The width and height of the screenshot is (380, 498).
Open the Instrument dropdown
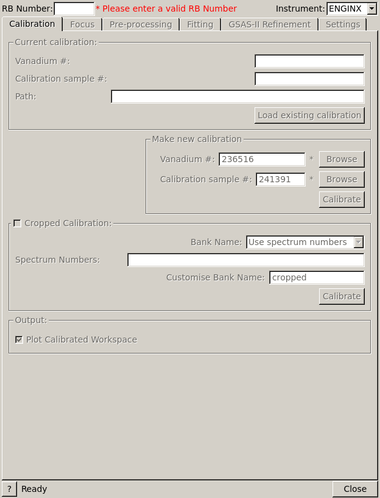click(x=371, y=9)
